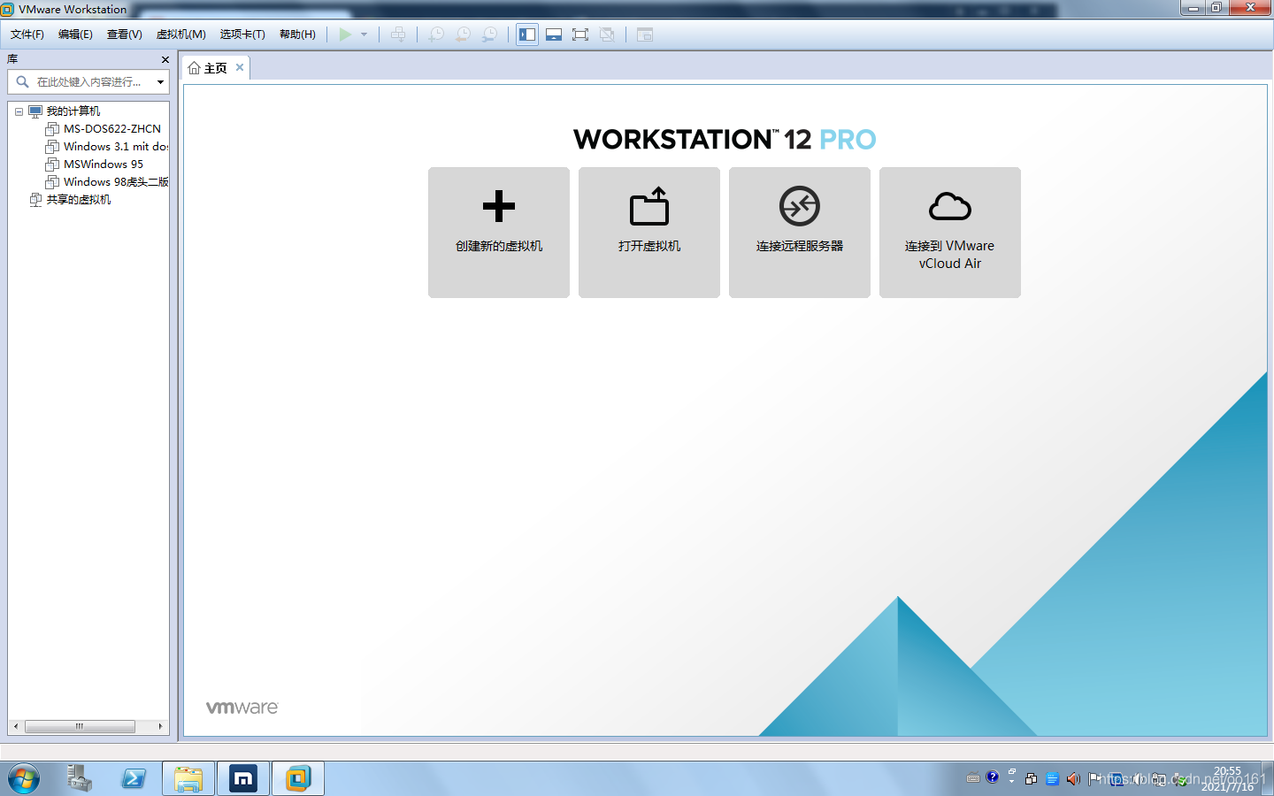
Task: Click the Manage Snapshots wrench-clock icon
Action: [489, 34]
